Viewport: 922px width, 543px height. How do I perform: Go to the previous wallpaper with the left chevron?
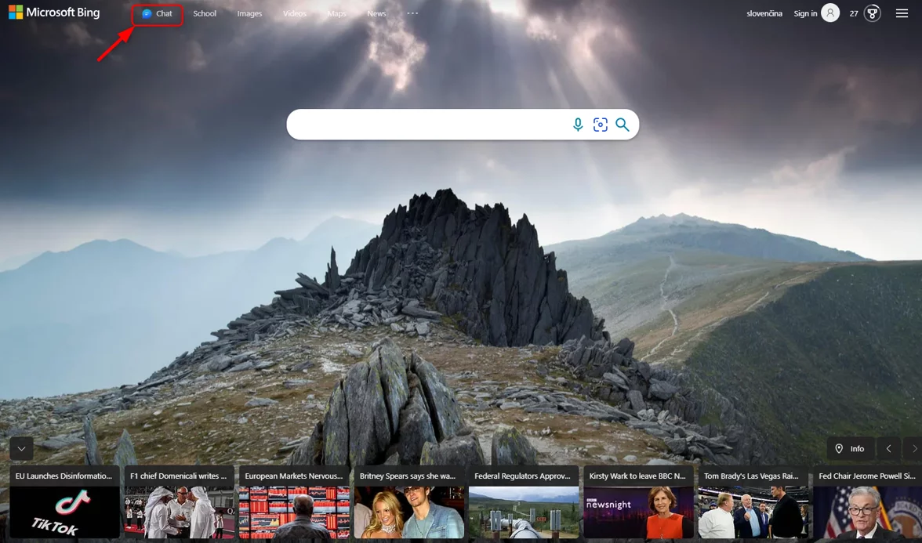pyautogui.click(x=888, y=448)
